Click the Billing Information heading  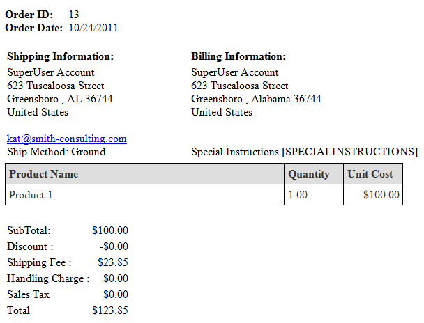click(238, 56)
